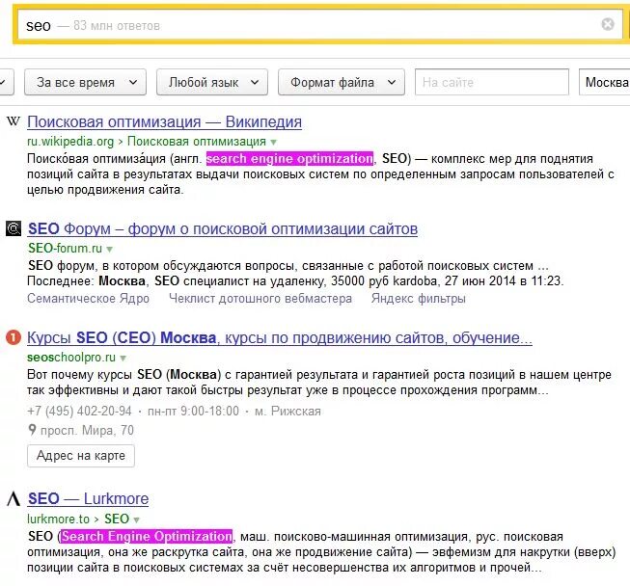Open the "Яндекс фильтры" sitelink

pyautogui.click(x=419, y=298)
